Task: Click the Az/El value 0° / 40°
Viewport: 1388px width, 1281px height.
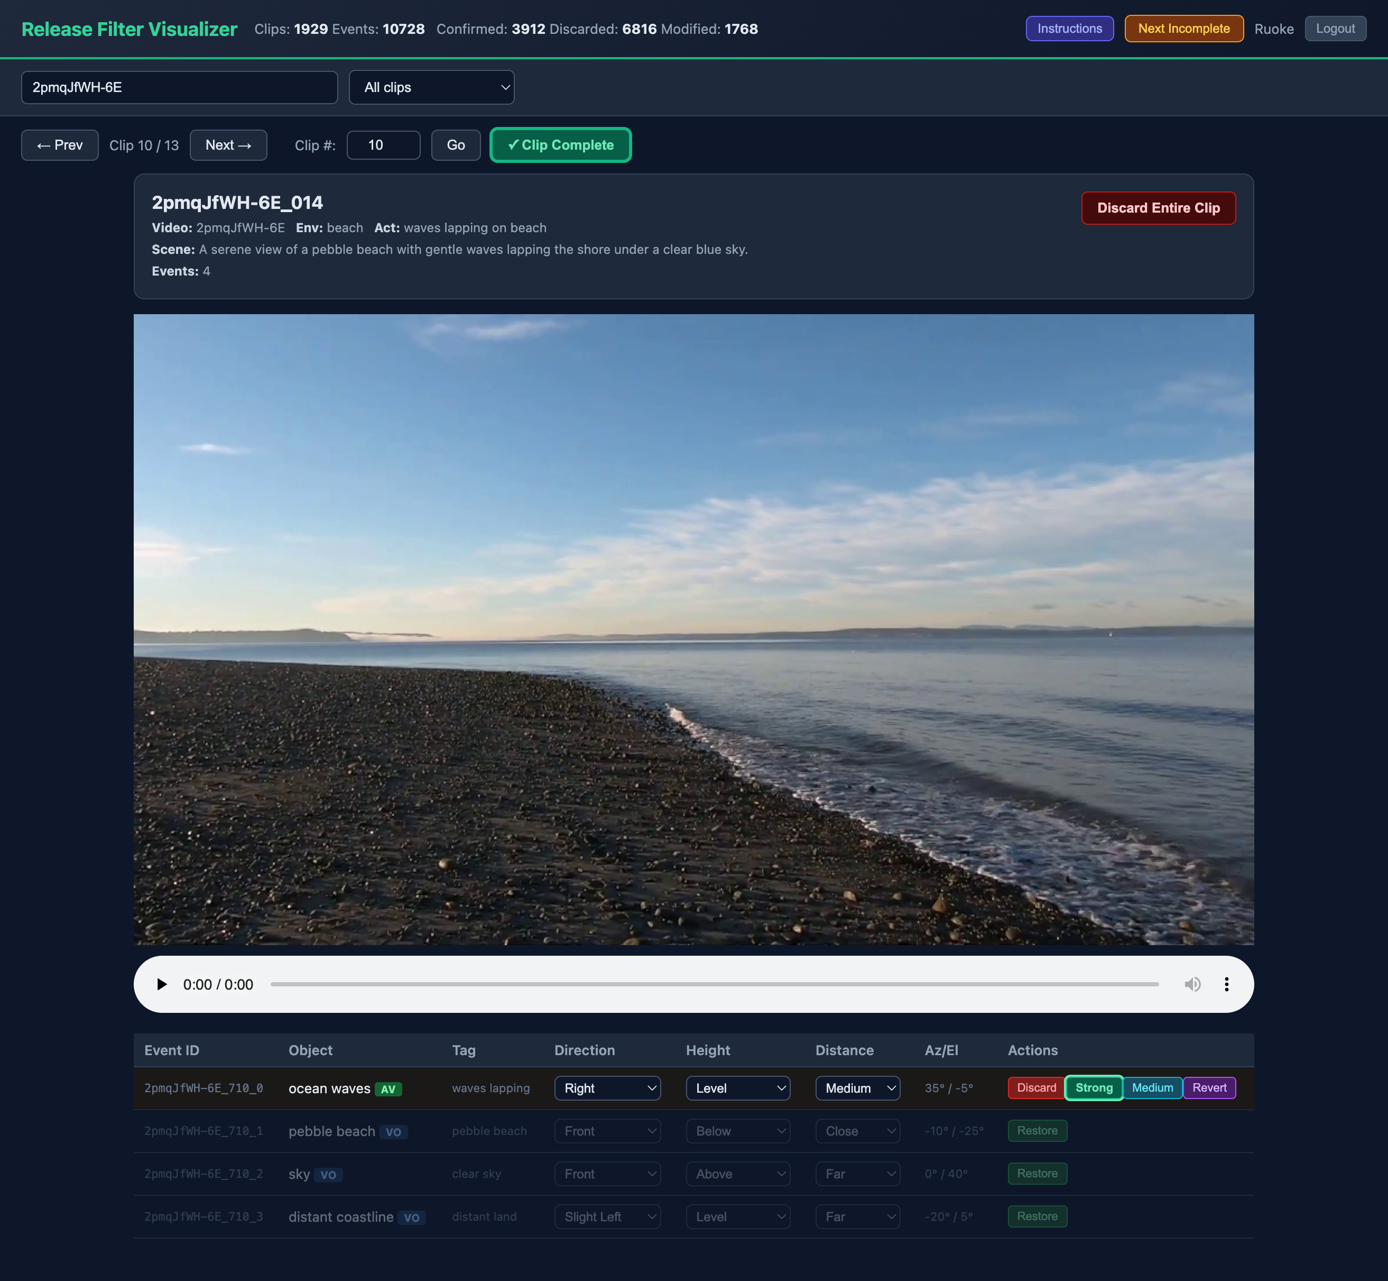Action: [x=946, y=1174]
